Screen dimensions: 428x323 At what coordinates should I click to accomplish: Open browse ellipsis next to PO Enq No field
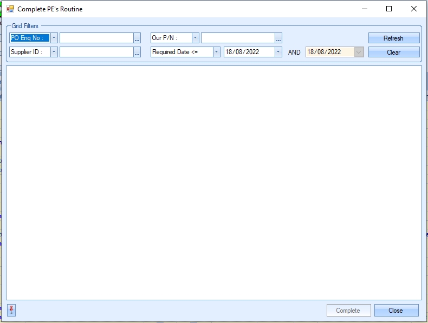click(x=137, y=38)
